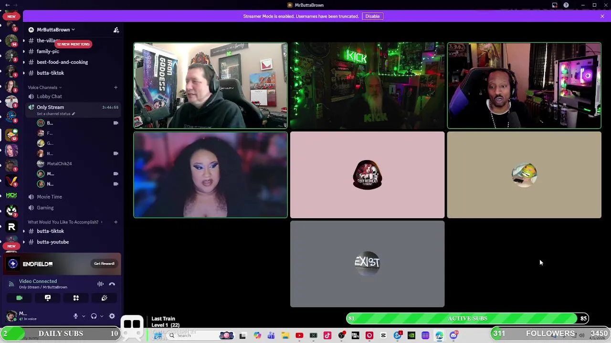
Task: Toggle the camera on or off
Action: 19,298
